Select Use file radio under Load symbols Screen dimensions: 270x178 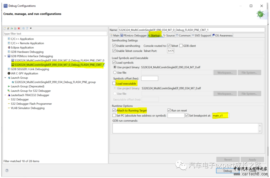(115, 72)
